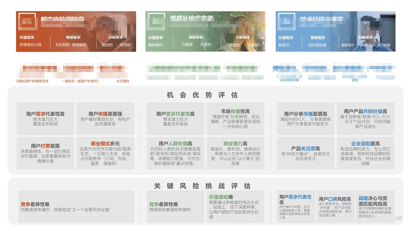
Task: Click 精神寄托 in the green banner
Action: (155, 45)
